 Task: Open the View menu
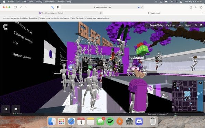pos(31,2)
